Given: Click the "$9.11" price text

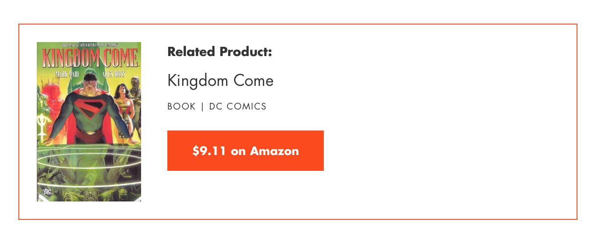Looking at the screenshot, I should (209, 151).
